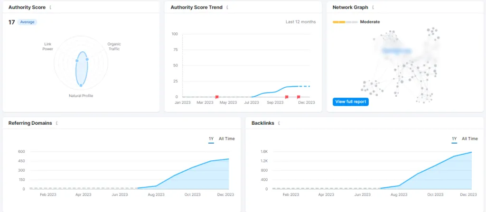
Task: Select All Time range in Referring Domains
Action: click(x=226, y=139)
